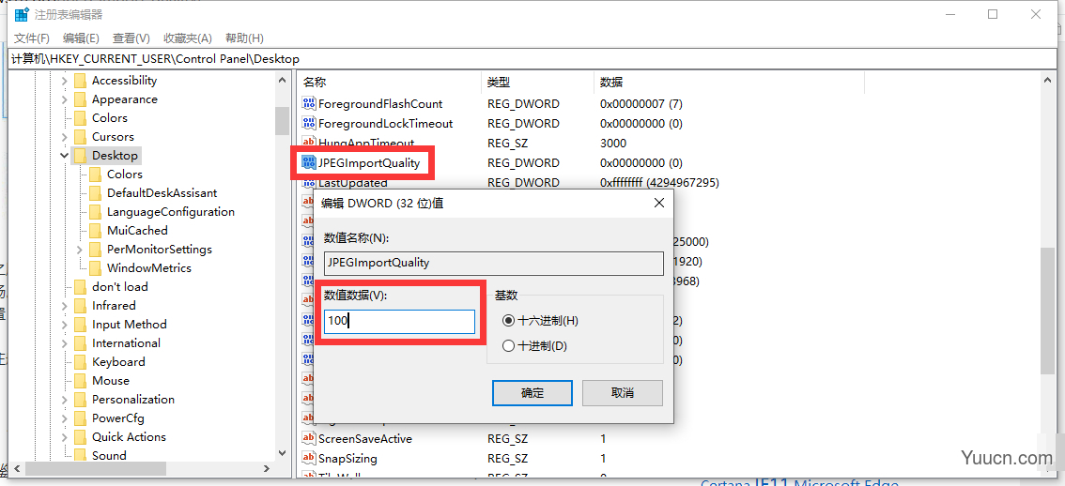Click the PerMonitorSettings folder icon

[95, 250]
